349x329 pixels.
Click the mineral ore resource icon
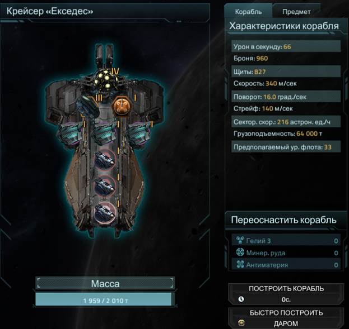[x=240, y=252]
